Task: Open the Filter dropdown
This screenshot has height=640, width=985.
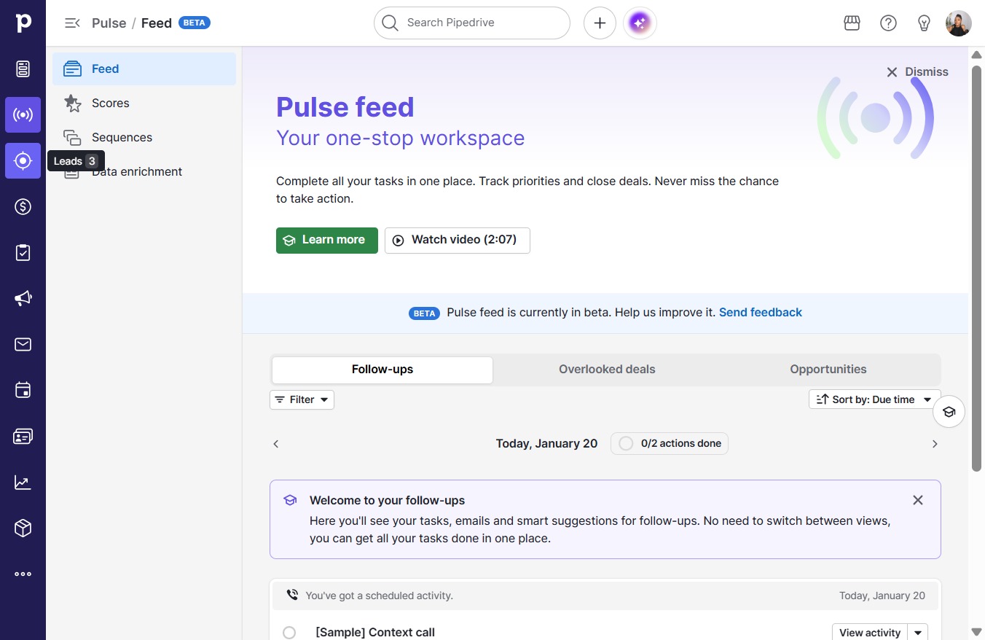Action: [x=302, y=399]
